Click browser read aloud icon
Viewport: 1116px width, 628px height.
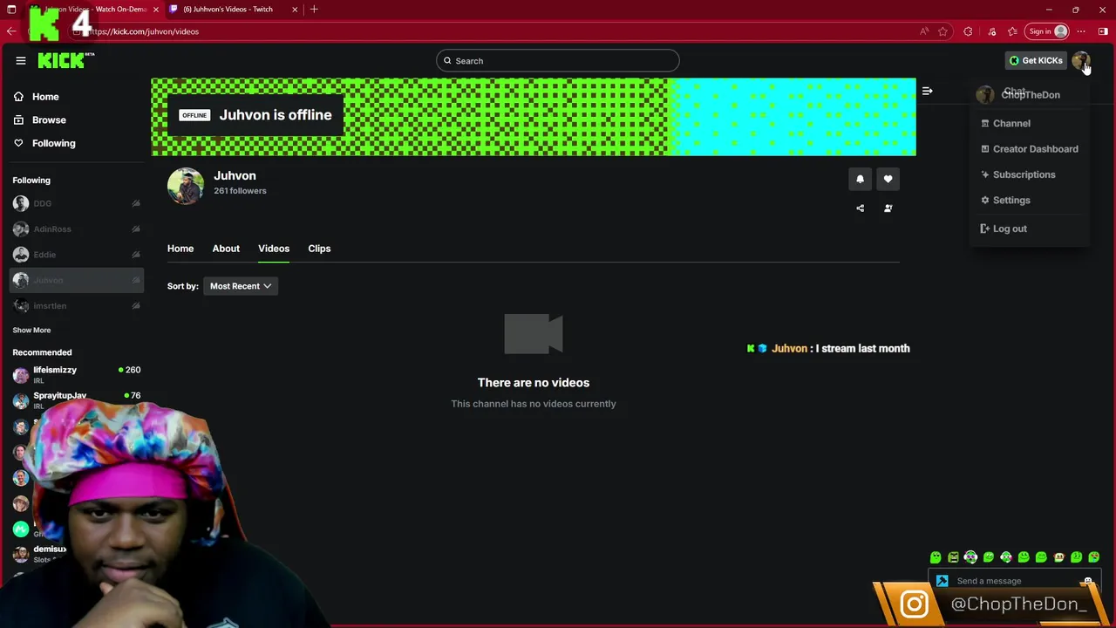924,31
